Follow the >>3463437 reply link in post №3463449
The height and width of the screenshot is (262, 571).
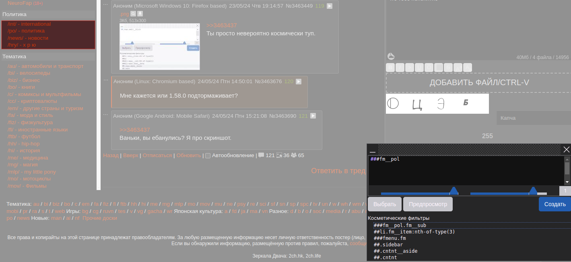point(221,25)
